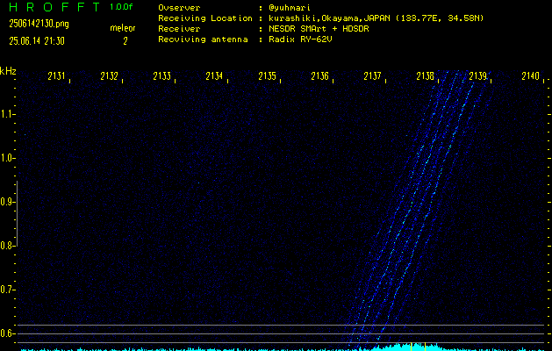Click the HROFFT title text
552x351 pixels.
click(x=54, y=7)
